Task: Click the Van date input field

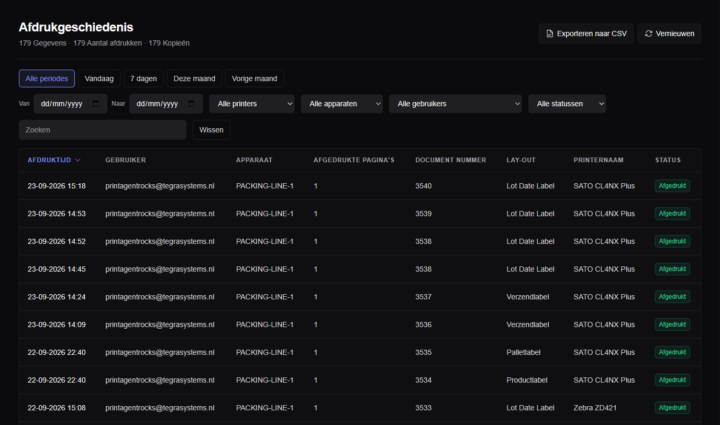Action: (71, 104)
